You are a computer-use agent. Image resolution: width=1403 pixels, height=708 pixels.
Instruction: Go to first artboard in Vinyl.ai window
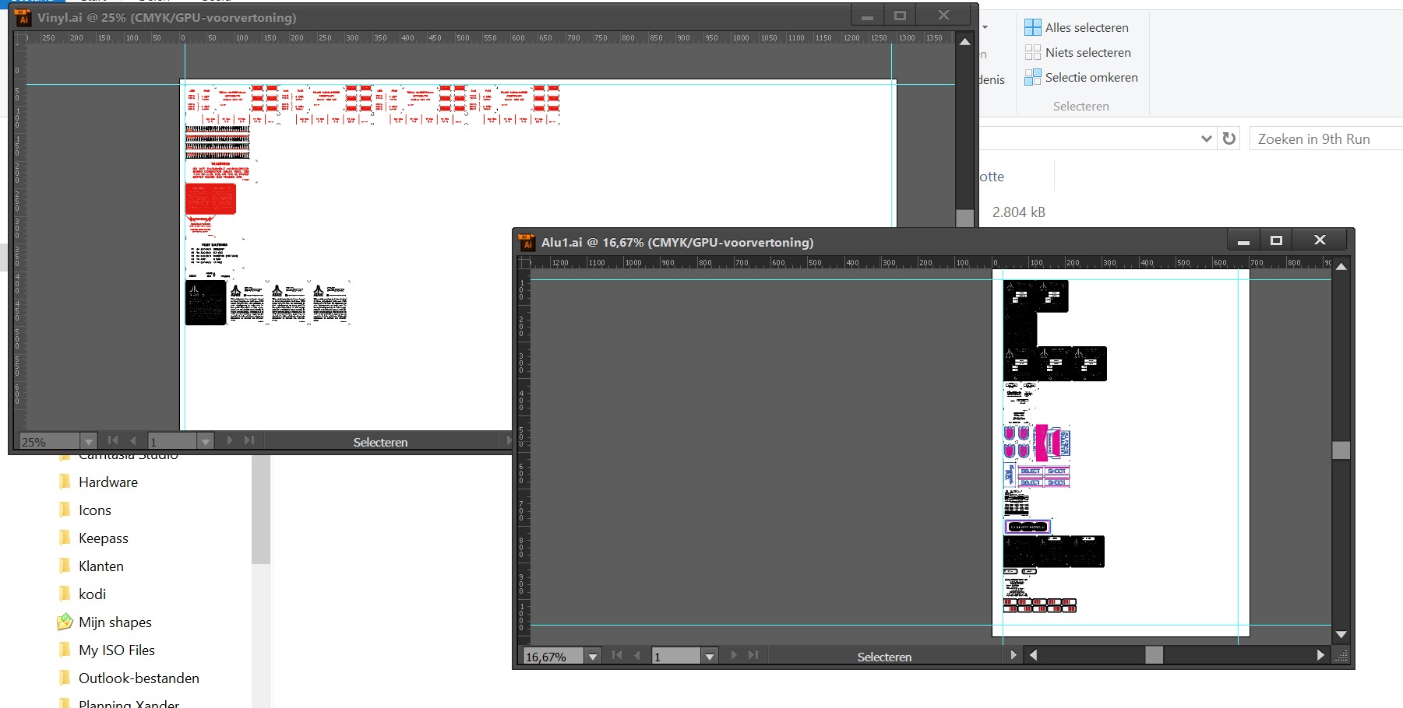(x=113, y=440)
